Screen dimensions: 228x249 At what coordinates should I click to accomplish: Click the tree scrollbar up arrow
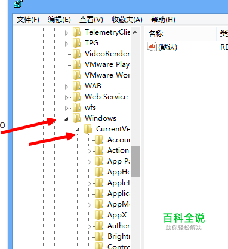[x=135, y=32]
